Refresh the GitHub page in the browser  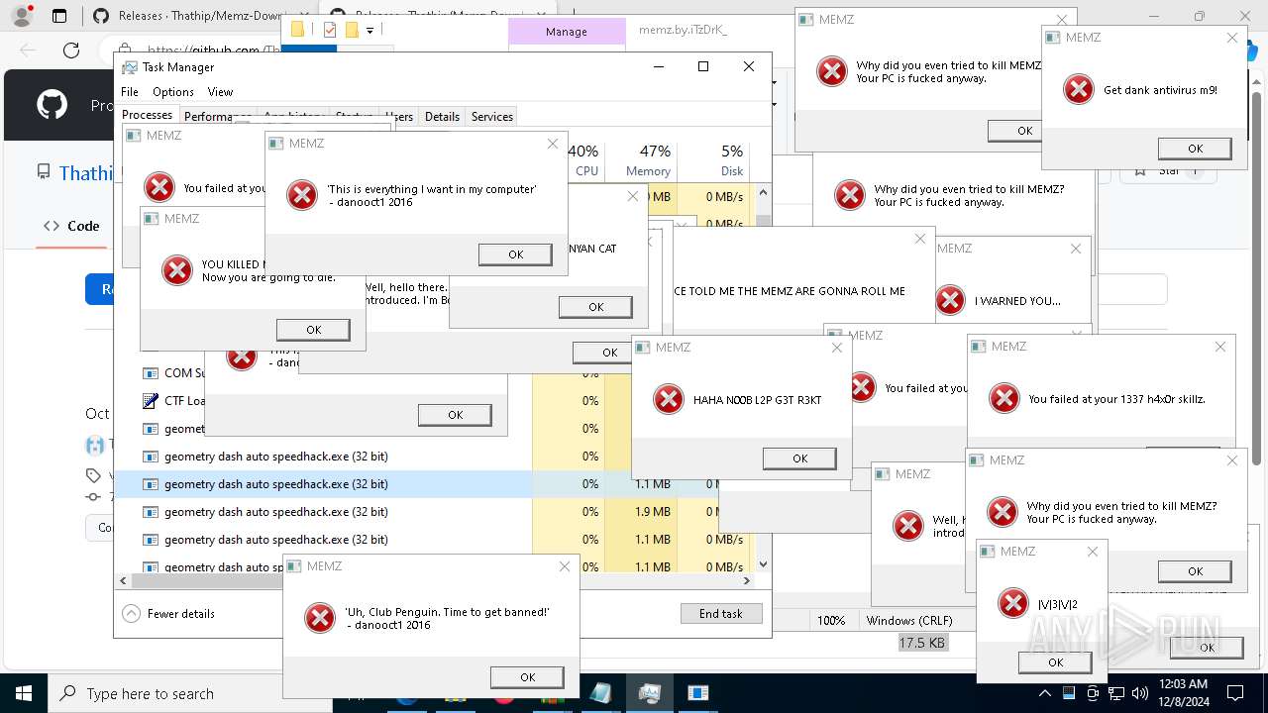[71, 50]
